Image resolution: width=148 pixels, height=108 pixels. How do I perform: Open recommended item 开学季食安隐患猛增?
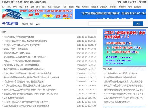pos(124,90)
